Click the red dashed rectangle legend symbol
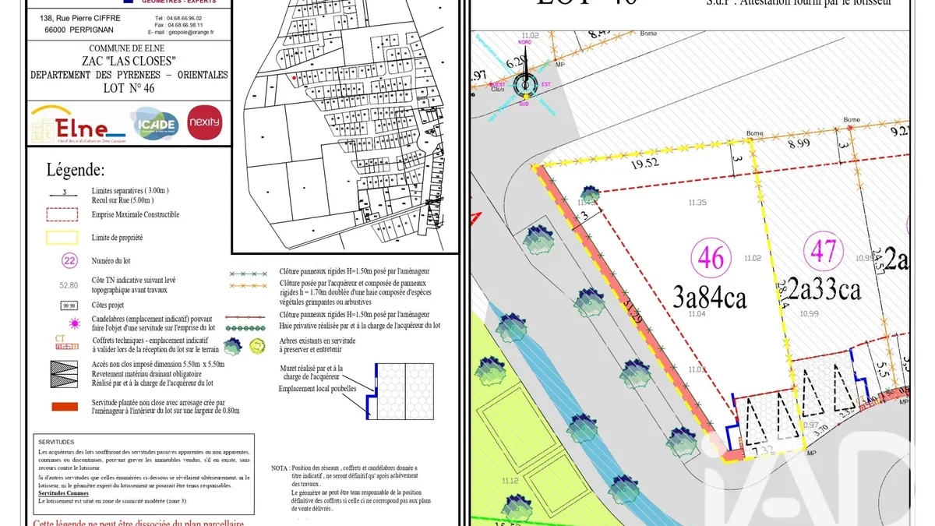935x526 pixels. [x=63, y=214]
